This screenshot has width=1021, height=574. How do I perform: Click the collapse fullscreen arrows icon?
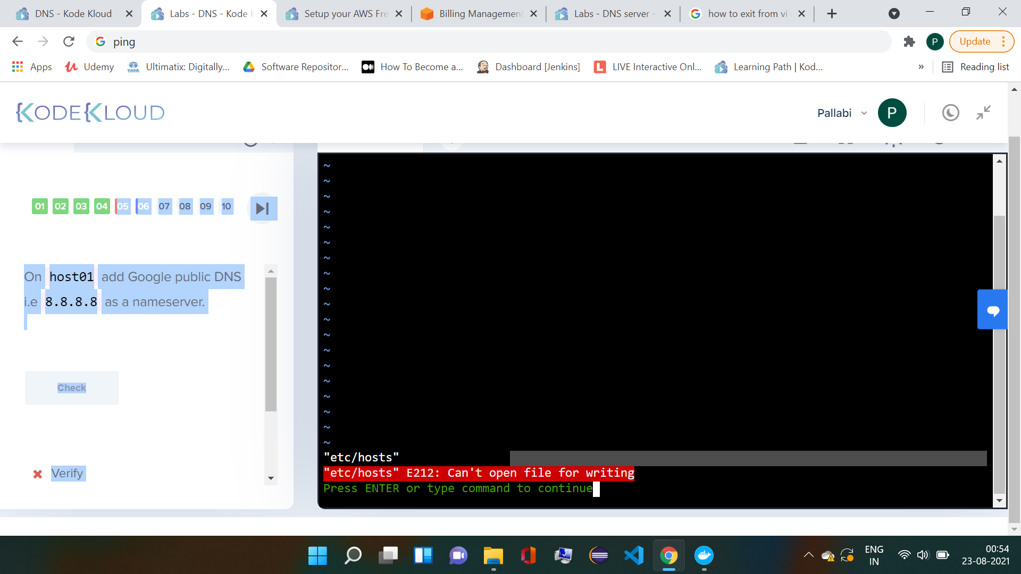coord(983,113)
